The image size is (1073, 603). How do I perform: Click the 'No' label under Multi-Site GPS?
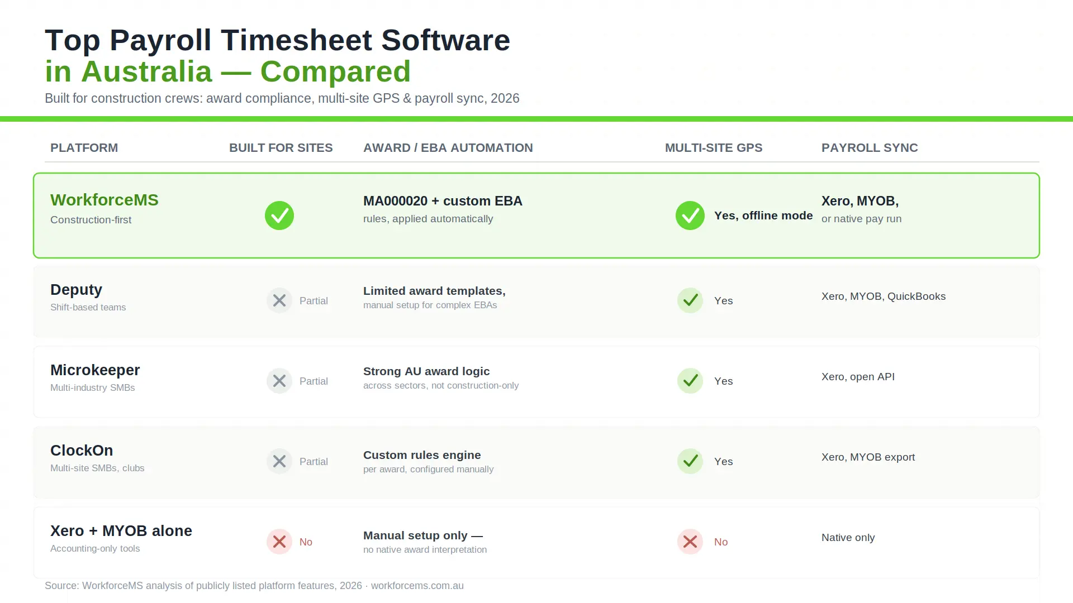(721, 542)
